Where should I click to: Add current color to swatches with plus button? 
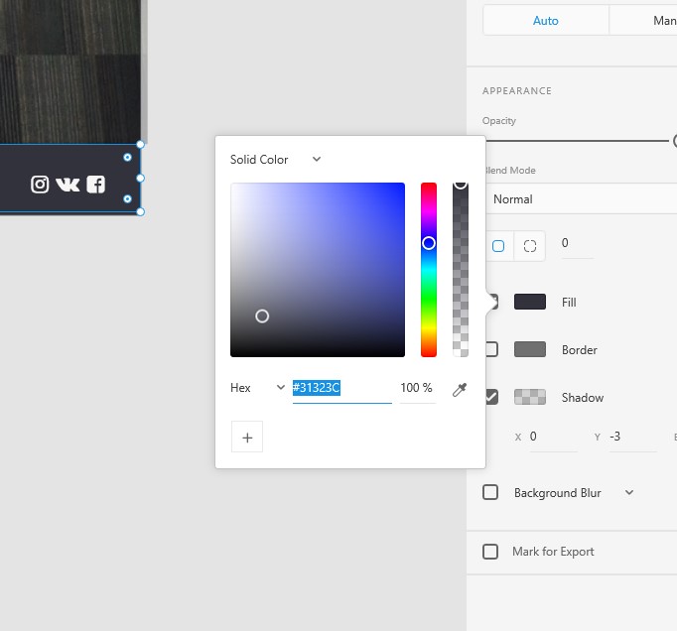pyautogui.click(x=247, y=437)
